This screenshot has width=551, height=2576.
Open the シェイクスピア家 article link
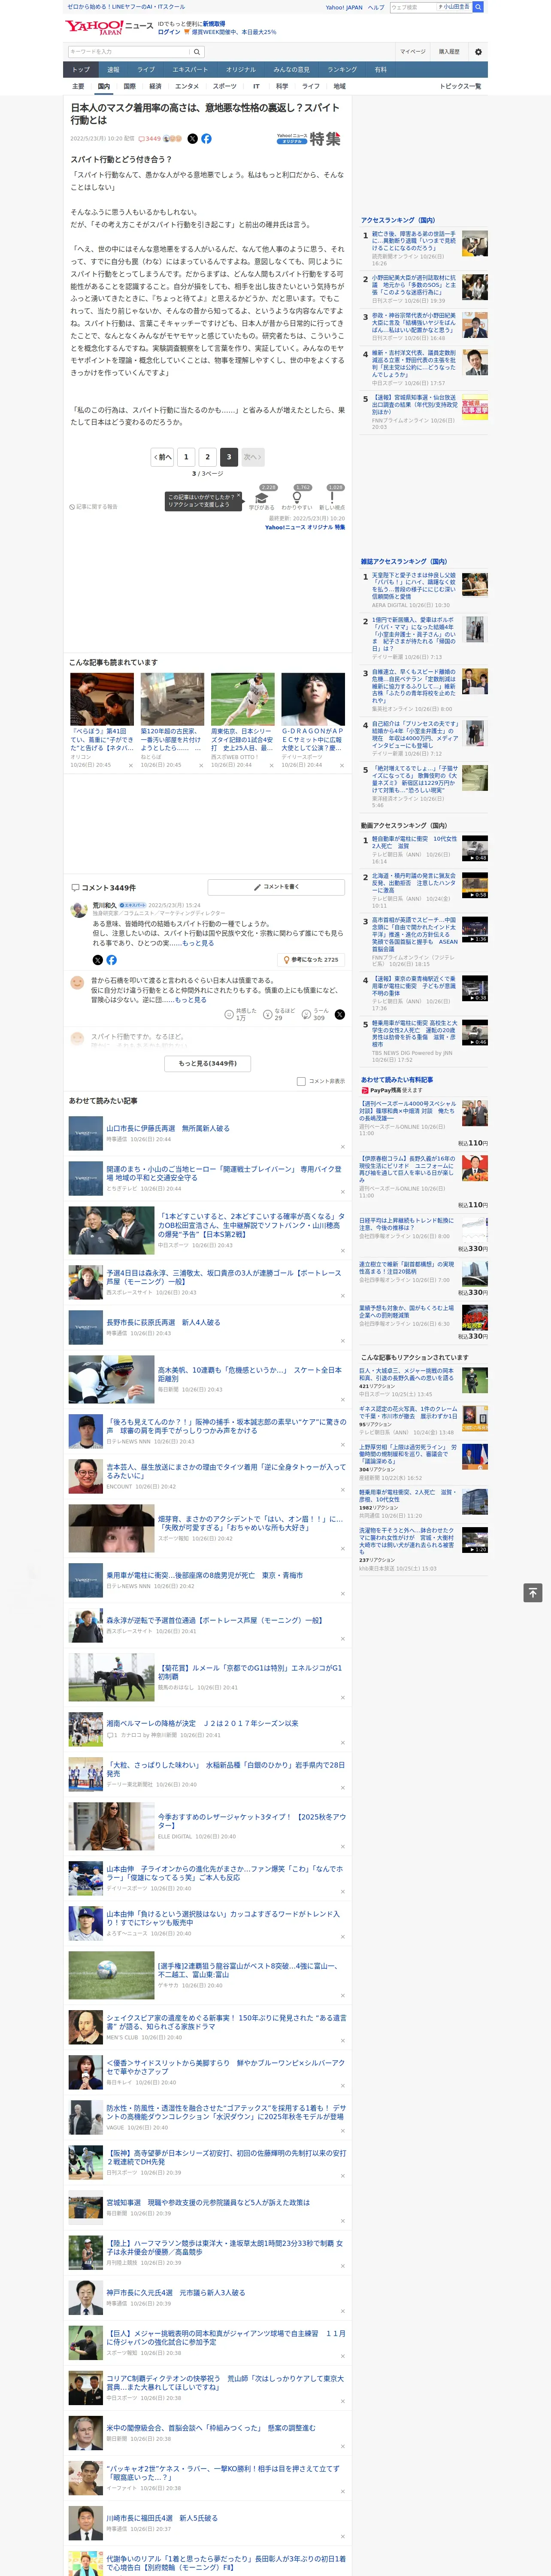click(226, 2023)
